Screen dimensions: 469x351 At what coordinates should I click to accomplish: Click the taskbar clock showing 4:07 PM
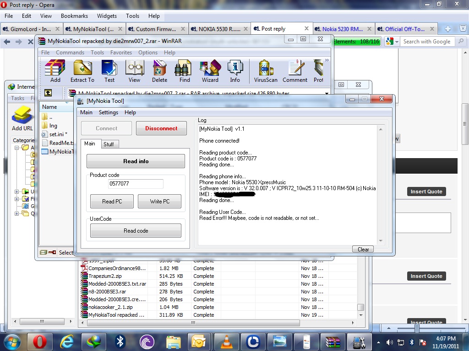[446, 342]
